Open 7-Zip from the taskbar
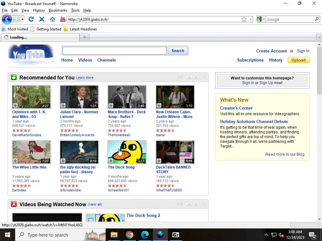Viewport: 322px width, 241px height. click(x=175, y=235)
